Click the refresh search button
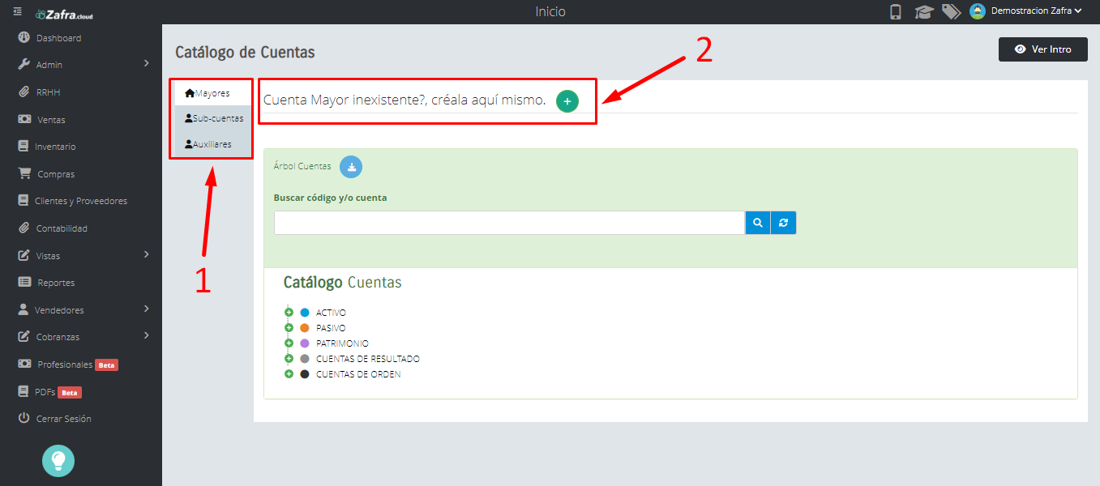The width and height of the screenshot is (1100, 486). click(x=784, y=223)
